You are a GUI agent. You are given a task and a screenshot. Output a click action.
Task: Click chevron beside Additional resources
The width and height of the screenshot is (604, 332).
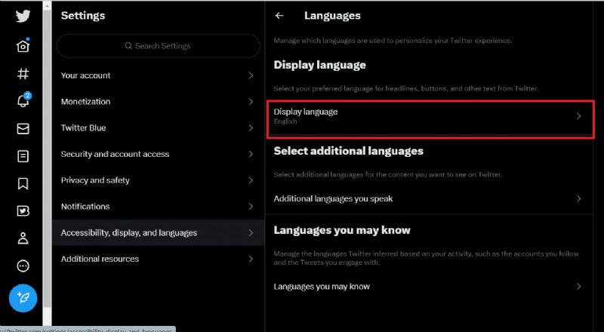click(251, 259)
